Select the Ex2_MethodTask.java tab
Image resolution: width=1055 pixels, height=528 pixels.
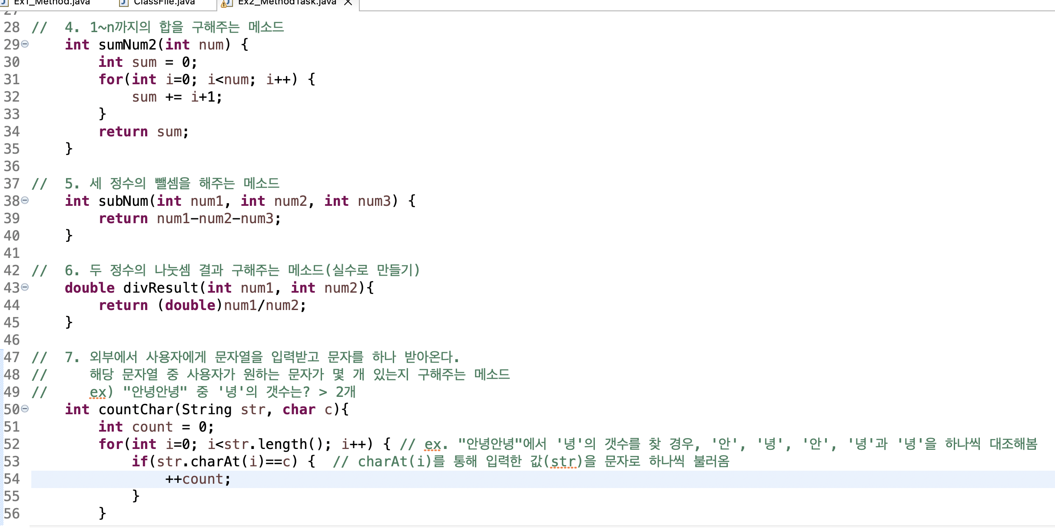287,3
